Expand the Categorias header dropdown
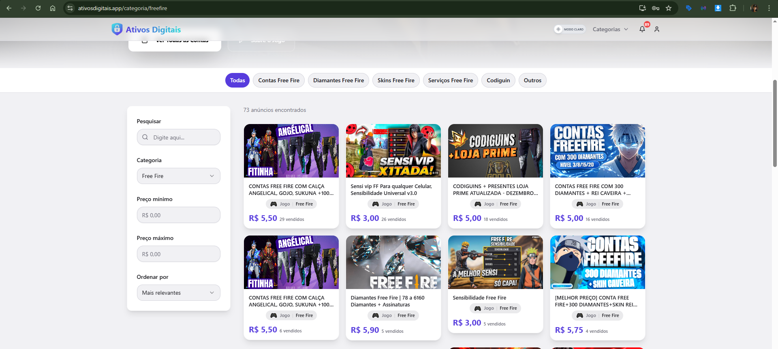 tap(610, 29)
